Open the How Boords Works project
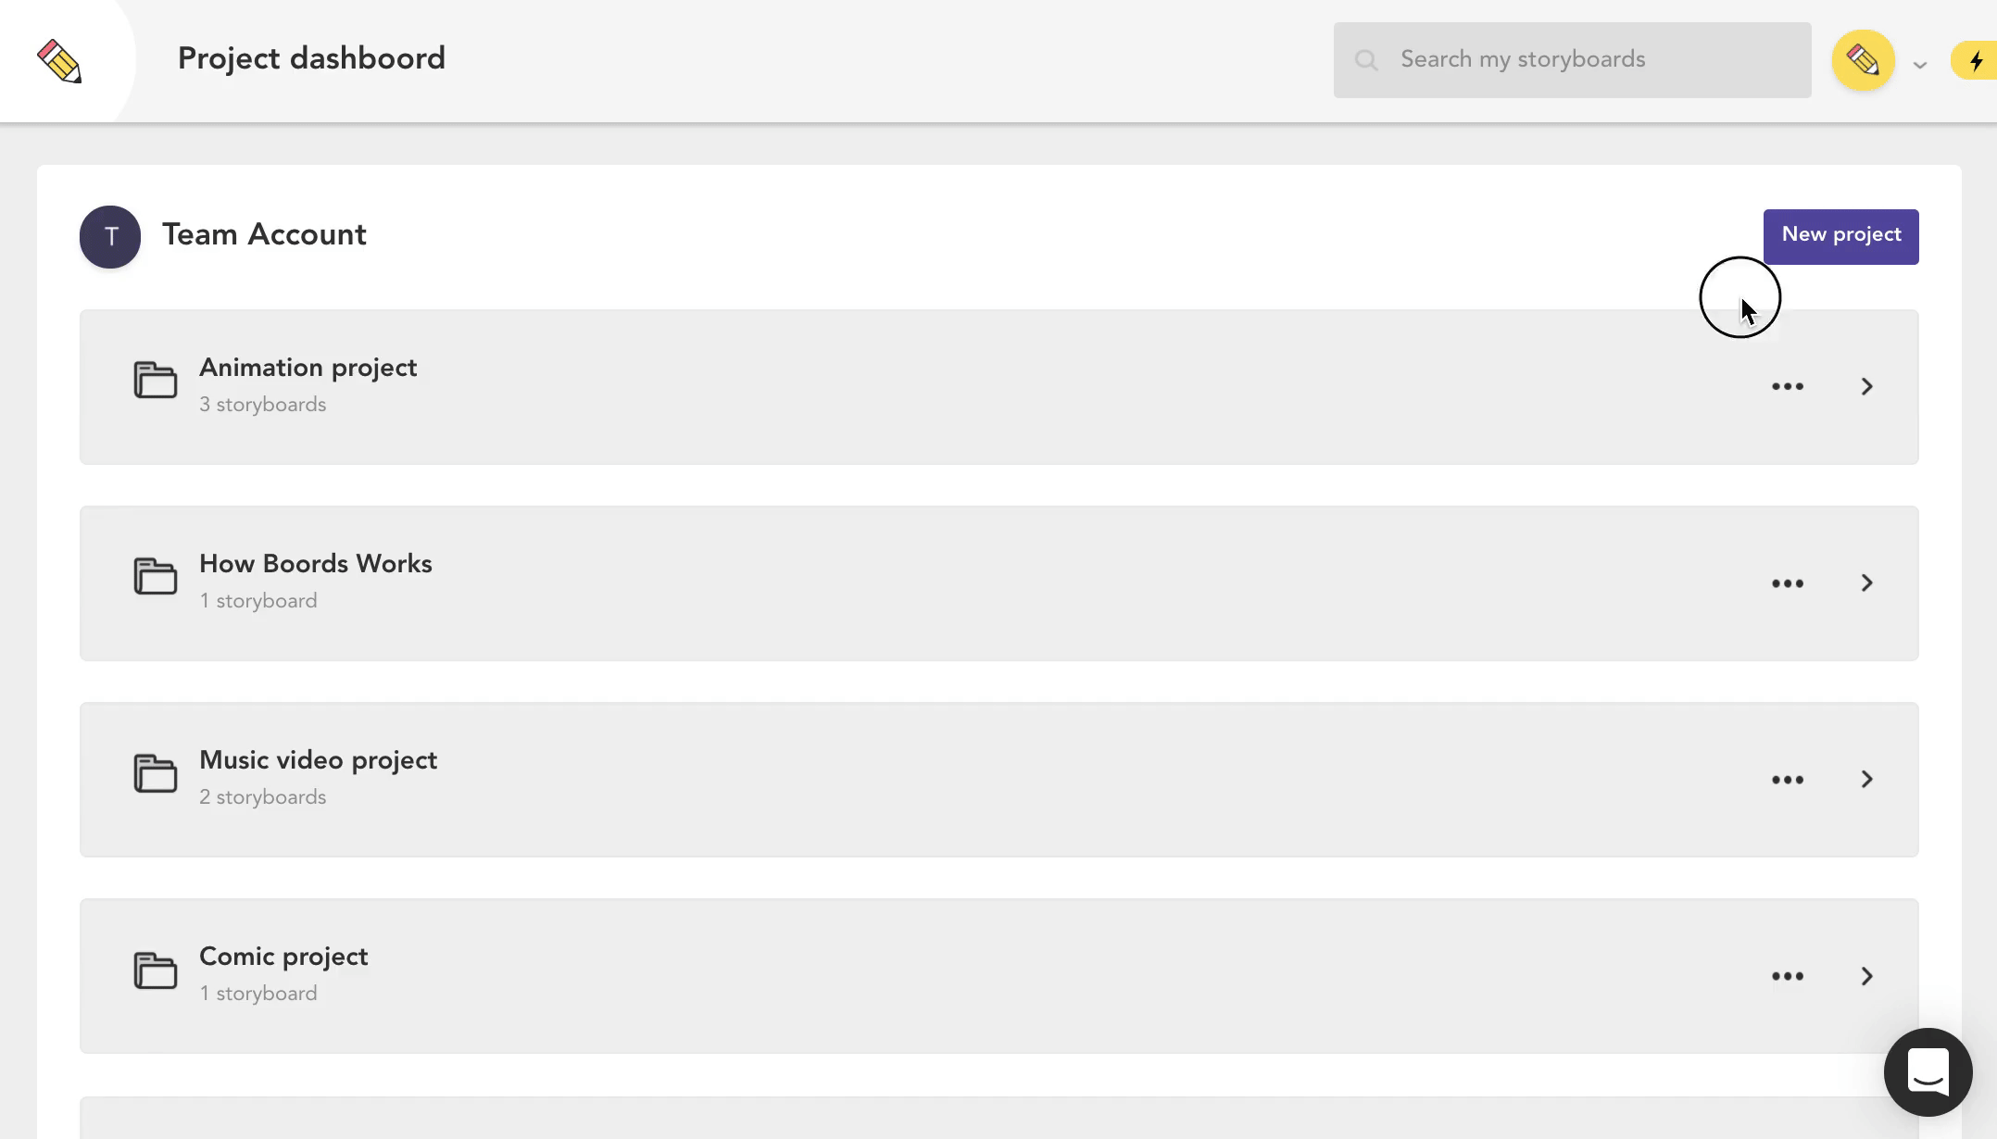Screen dimensions: 1997x1139 (x=315, y=564)
